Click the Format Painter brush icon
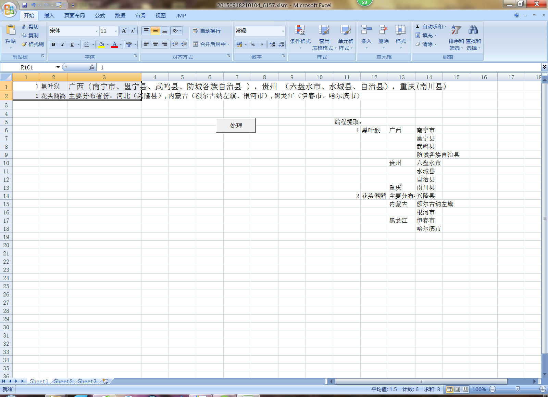548x397 pixels. [24, 44]
